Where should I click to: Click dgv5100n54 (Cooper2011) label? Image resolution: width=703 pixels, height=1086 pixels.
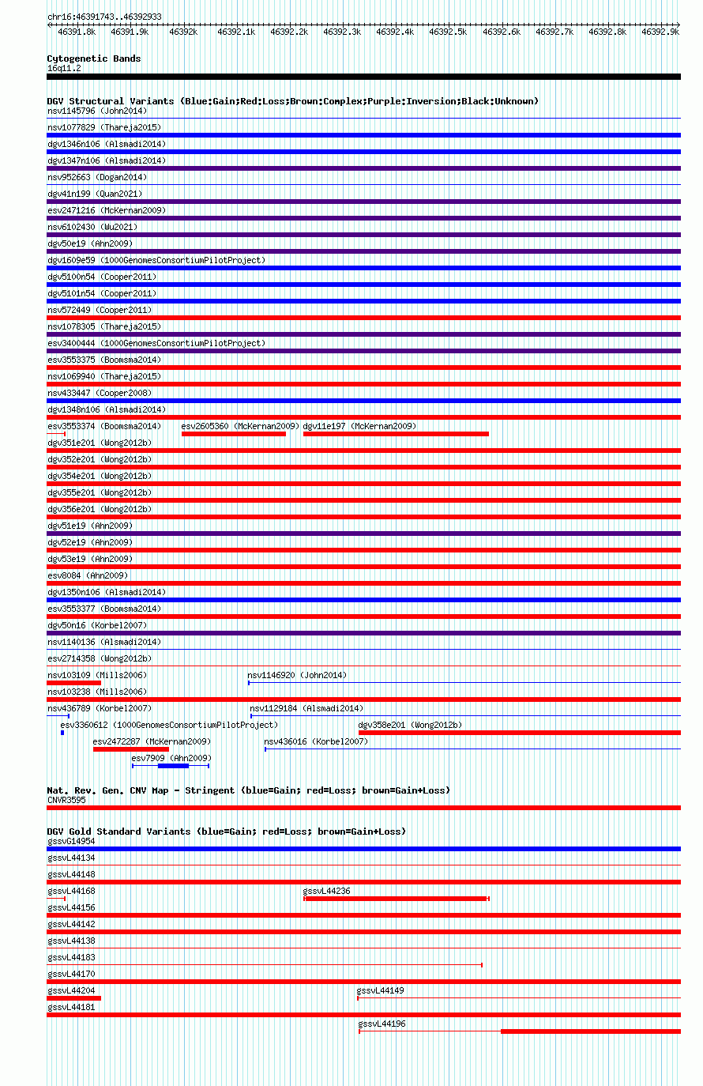pos(102,277)
